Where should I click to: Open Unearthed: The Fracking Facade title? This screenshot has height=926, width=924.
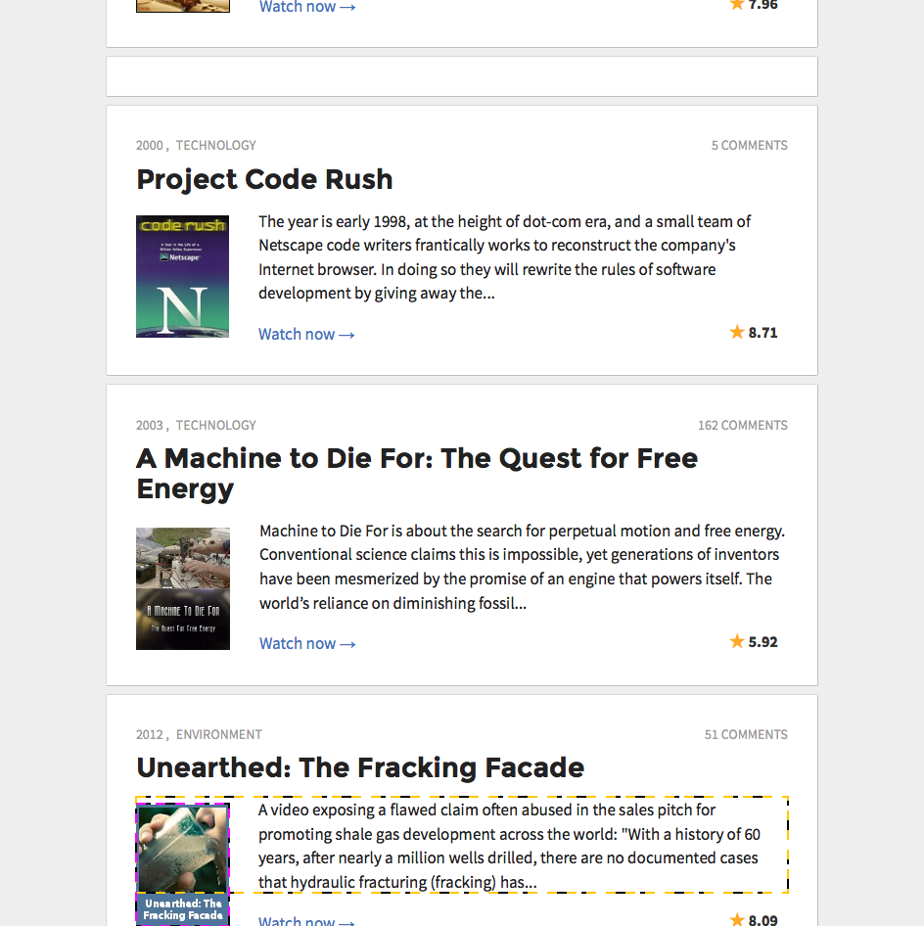(360, 767)
